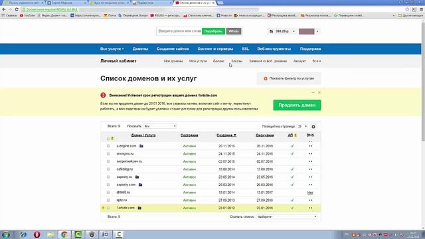Viewport: 425px width, 239px height.
Task: Expand bookmarks bar overflow arrow
Action: coord(394,16)
